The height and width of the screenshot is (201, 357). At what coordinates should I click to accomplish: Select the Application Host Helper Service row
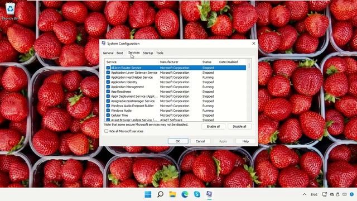pos(176,77)
